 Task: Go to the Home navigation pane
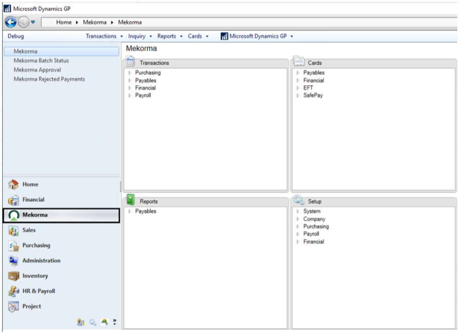point(61,184)
